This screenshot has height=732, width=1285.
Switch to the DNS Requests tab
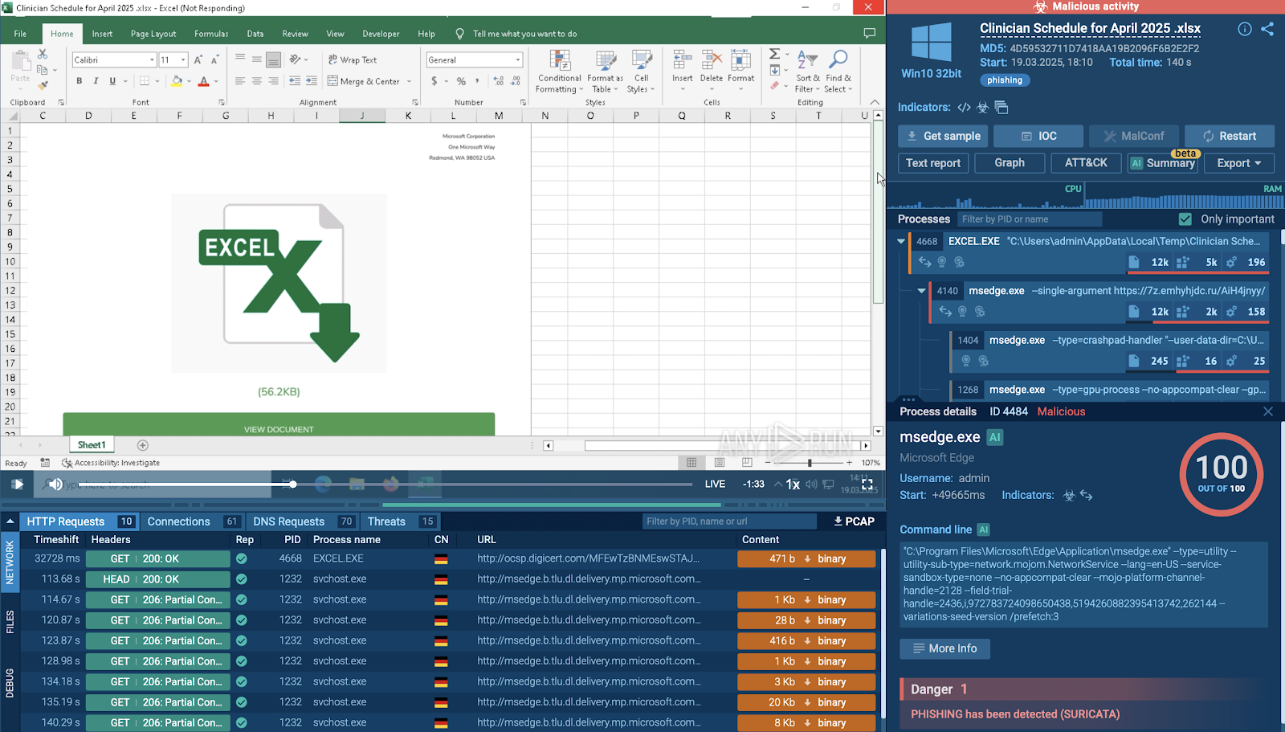click(x=303, y=521)
